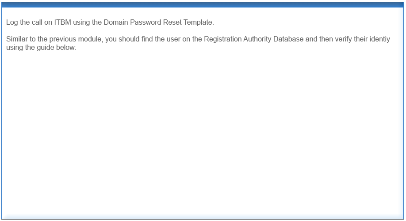Click the words 'Log the call'
Screen dimensions: 406x221
(24, 22)
